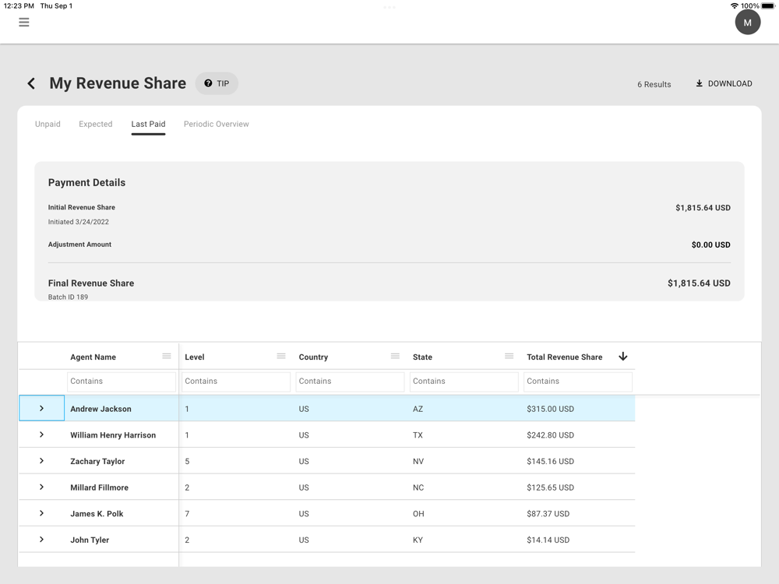Open the hamburger navigation menu
The height and width of the screenshot is (584, 779).
tap(24, 23)
